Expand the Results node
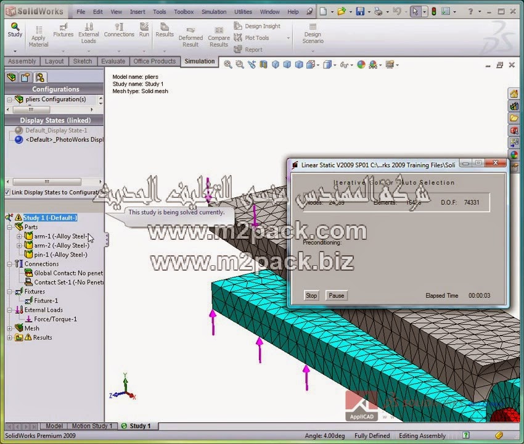The height and width of the screenshot is (444, 524). 9,338
